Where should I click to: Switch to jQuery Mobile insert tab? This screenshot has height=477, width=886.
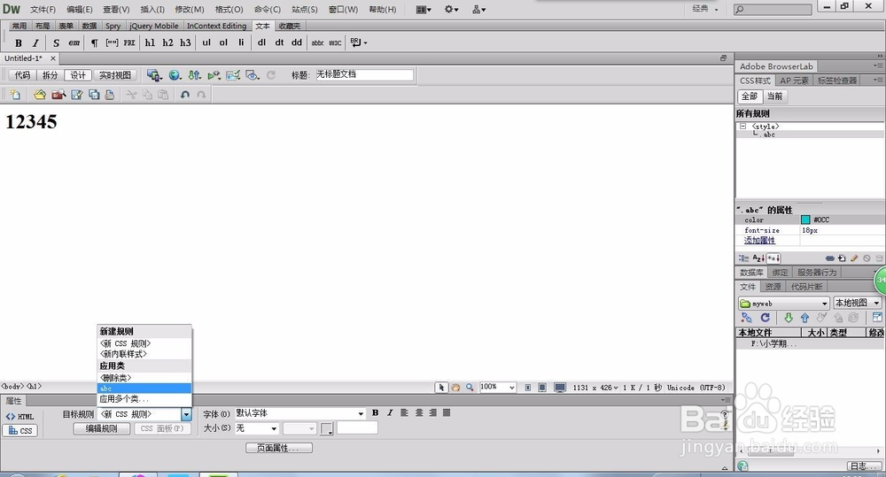click(x=153, y=26)
